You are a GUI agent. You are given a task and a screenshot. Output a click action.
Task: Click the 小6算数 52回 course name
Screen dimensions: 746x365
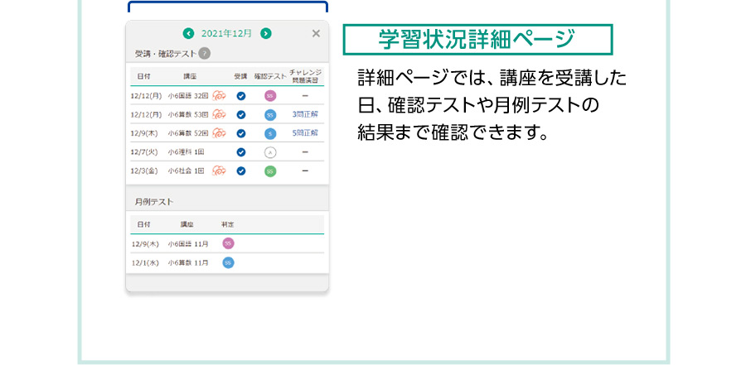188,133
